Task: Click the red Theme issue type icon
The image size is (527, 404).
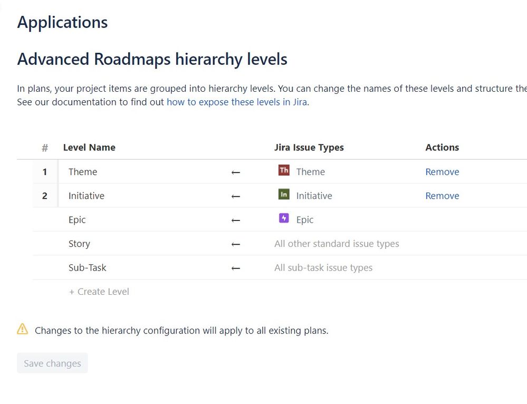Action: tap(284, 170)
